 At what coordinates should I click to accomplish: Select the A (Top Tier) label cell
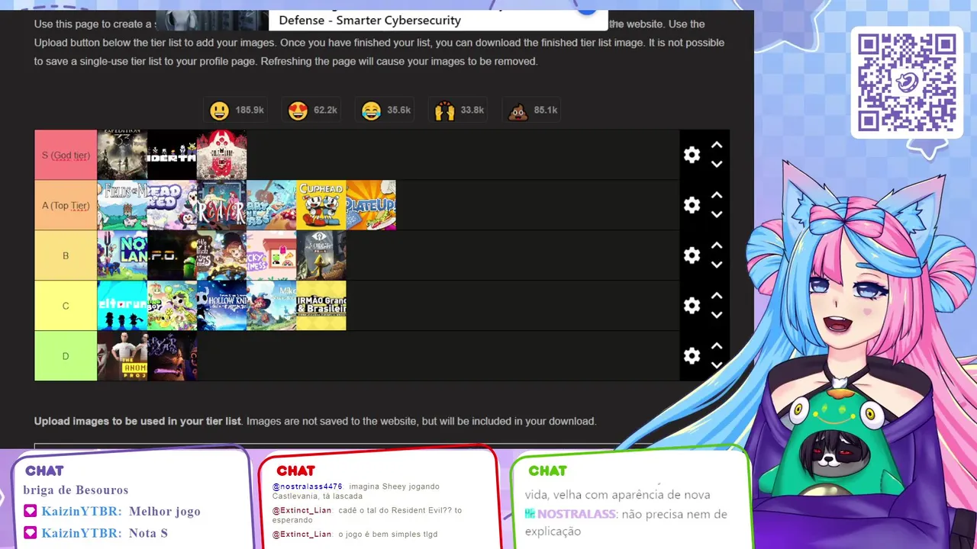click(66, 205)
